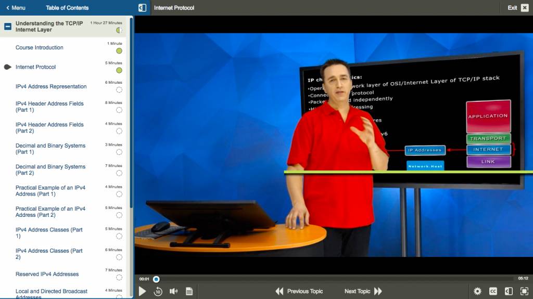Click the 1 Hour 27 Minutes duration text
Viewport: 533px width, 299px height.
(106, 23)
